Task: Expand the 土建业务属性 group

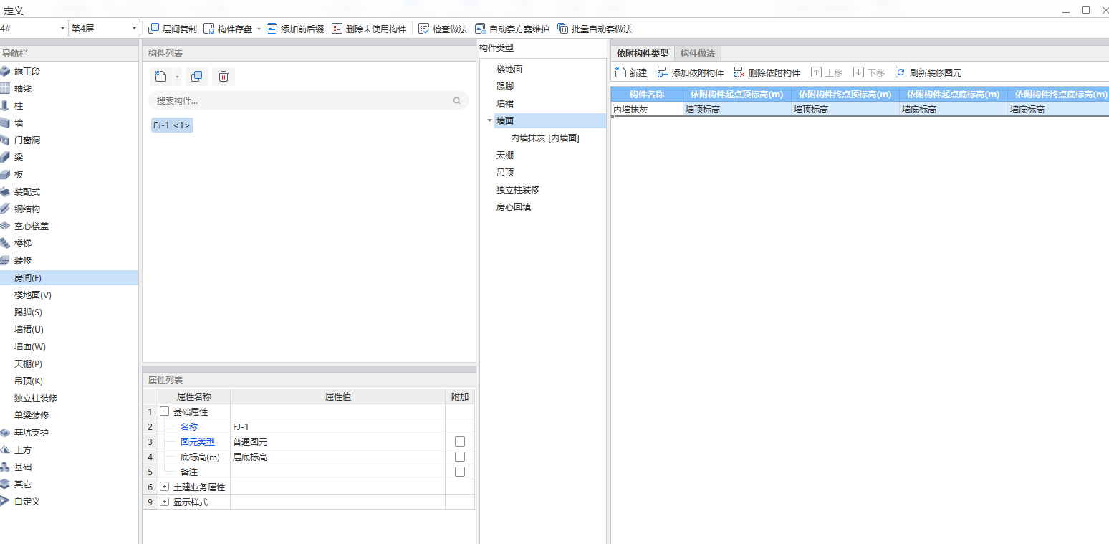Action: [x=164, y=487]
